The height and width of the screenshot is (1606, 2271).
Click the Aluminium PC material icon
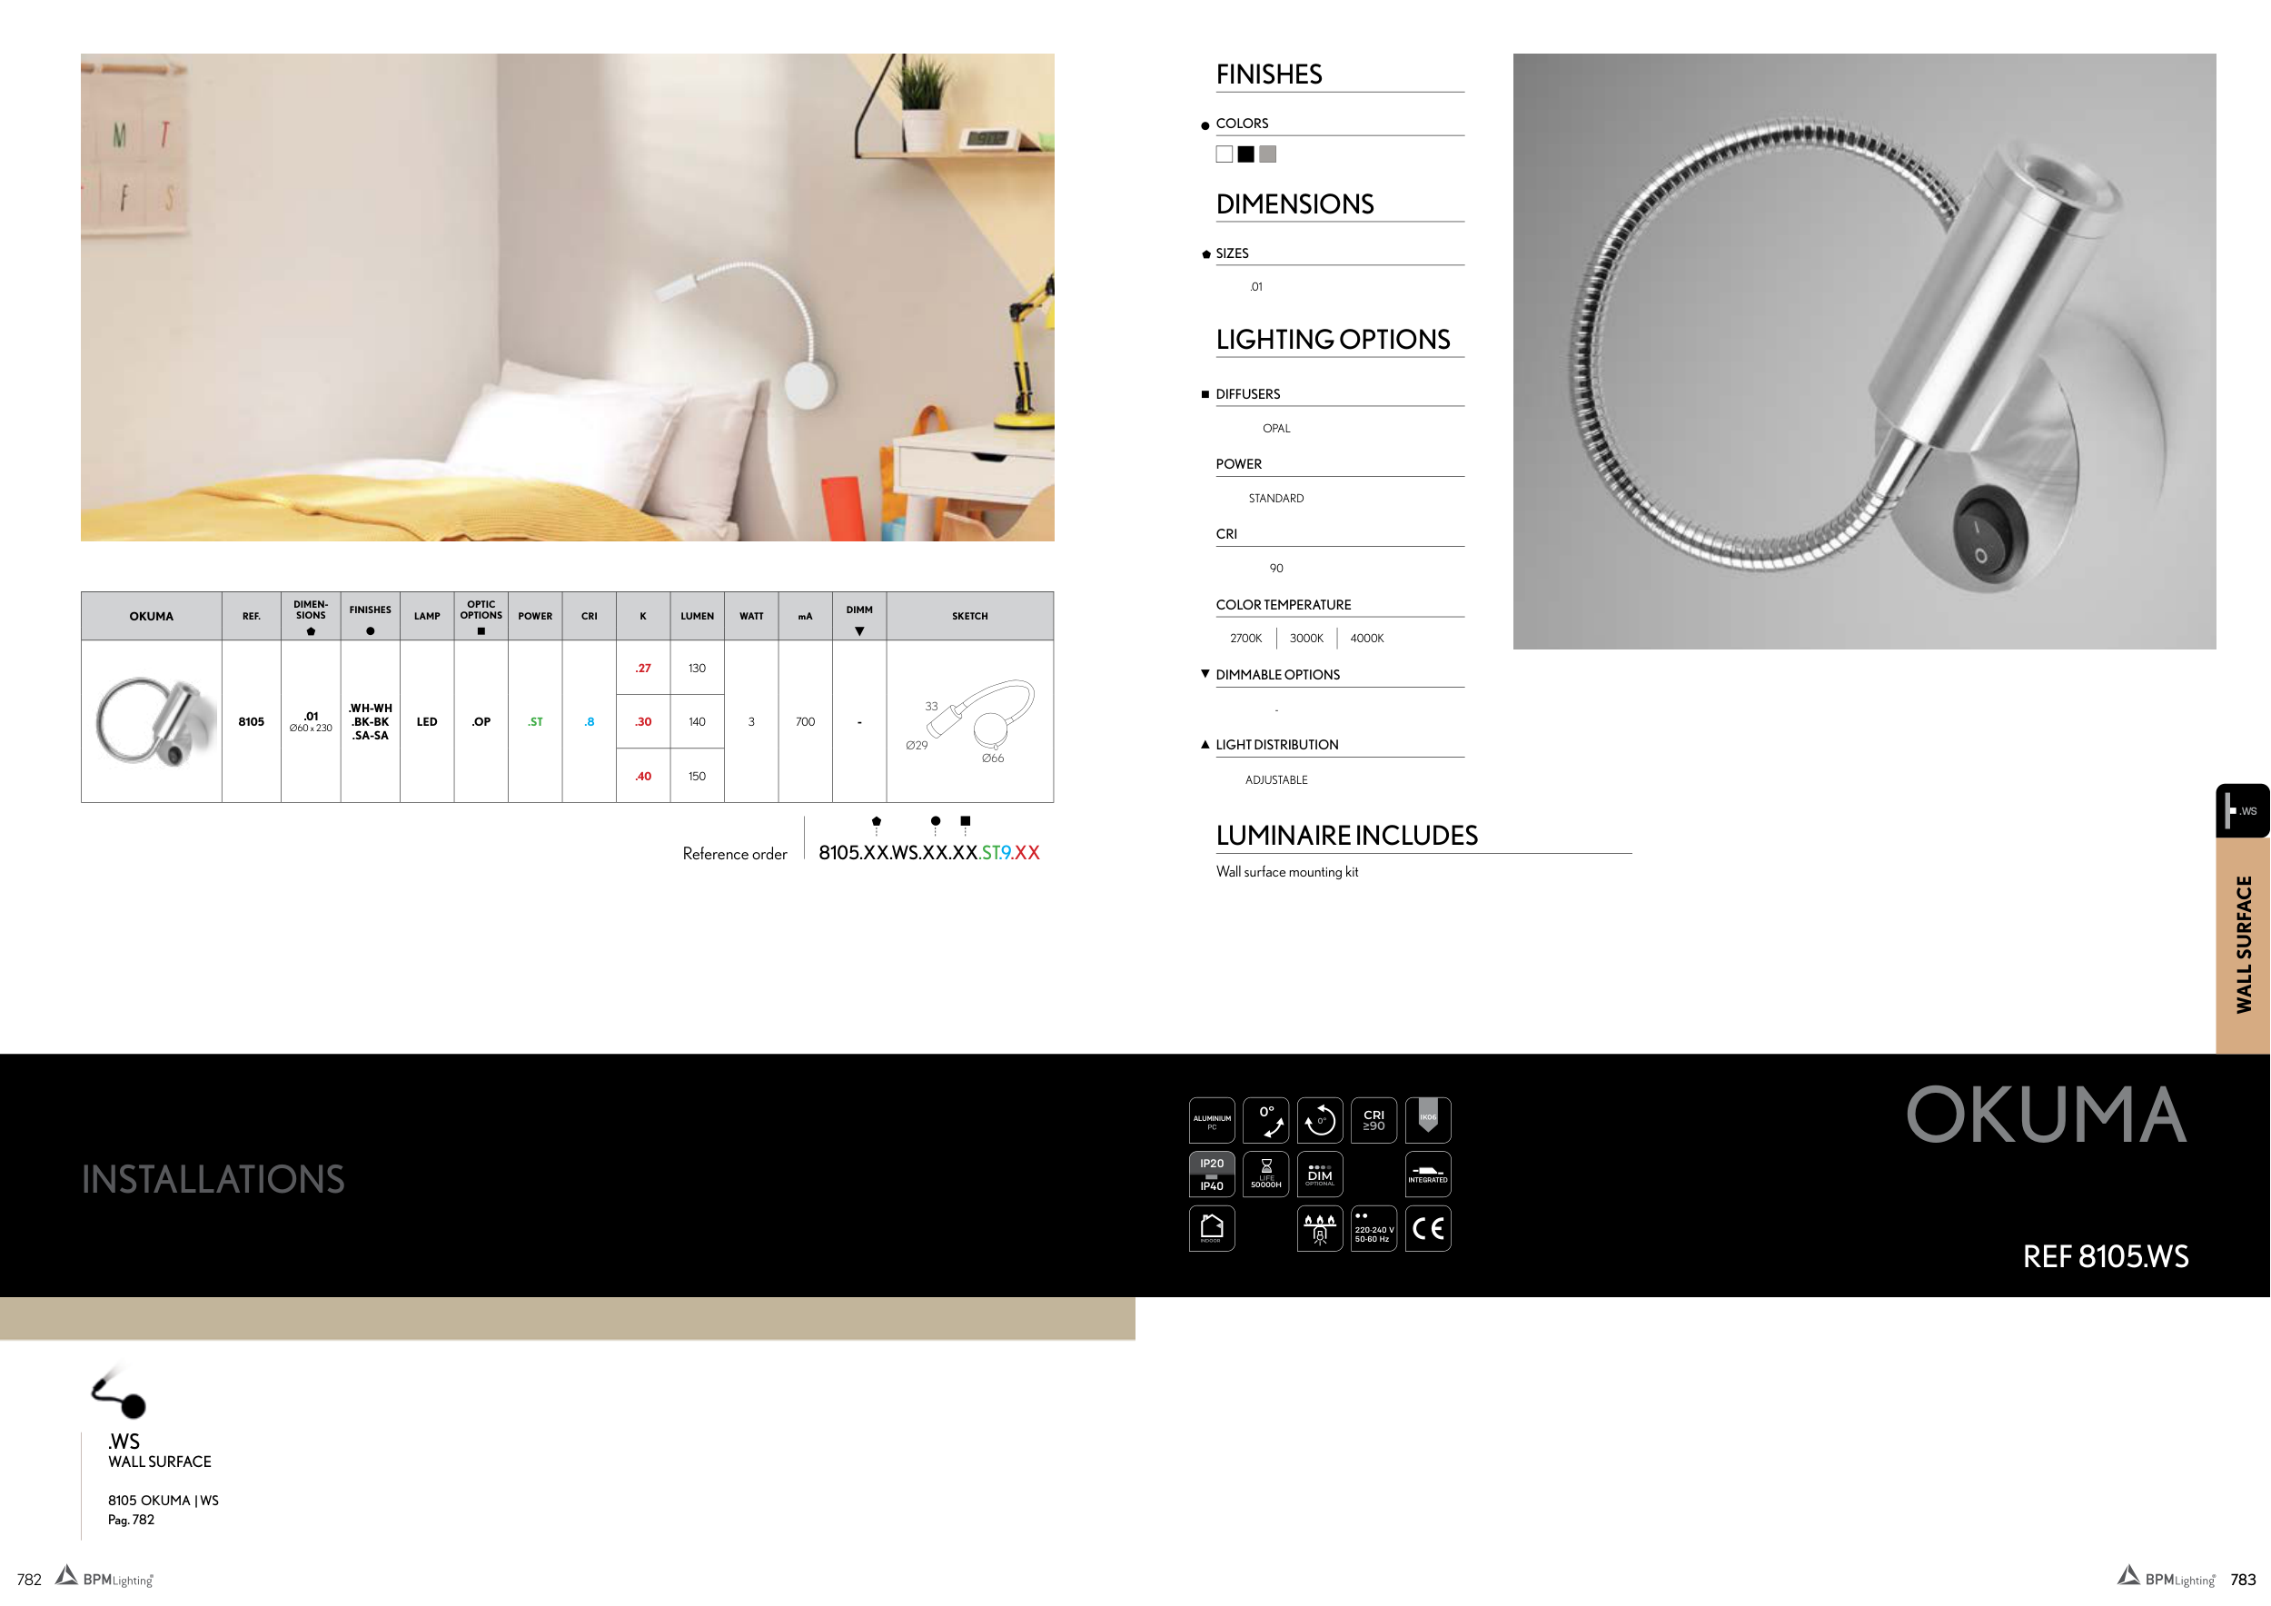(1211, 1120)
